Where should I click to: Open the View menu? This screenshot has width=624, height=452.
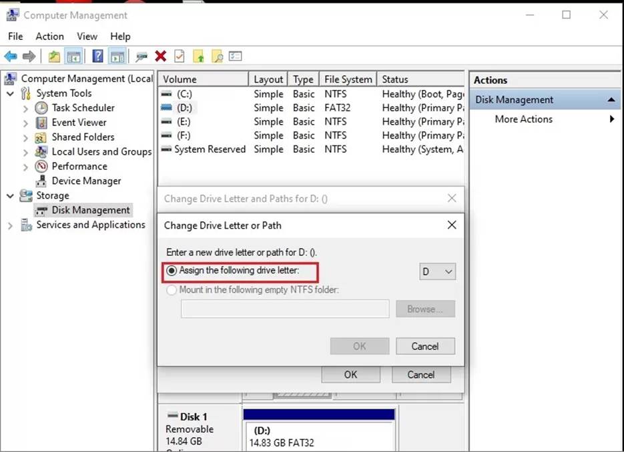[x=87, y=36]
